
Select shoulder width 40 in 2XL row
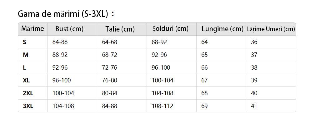coord(254,93)
